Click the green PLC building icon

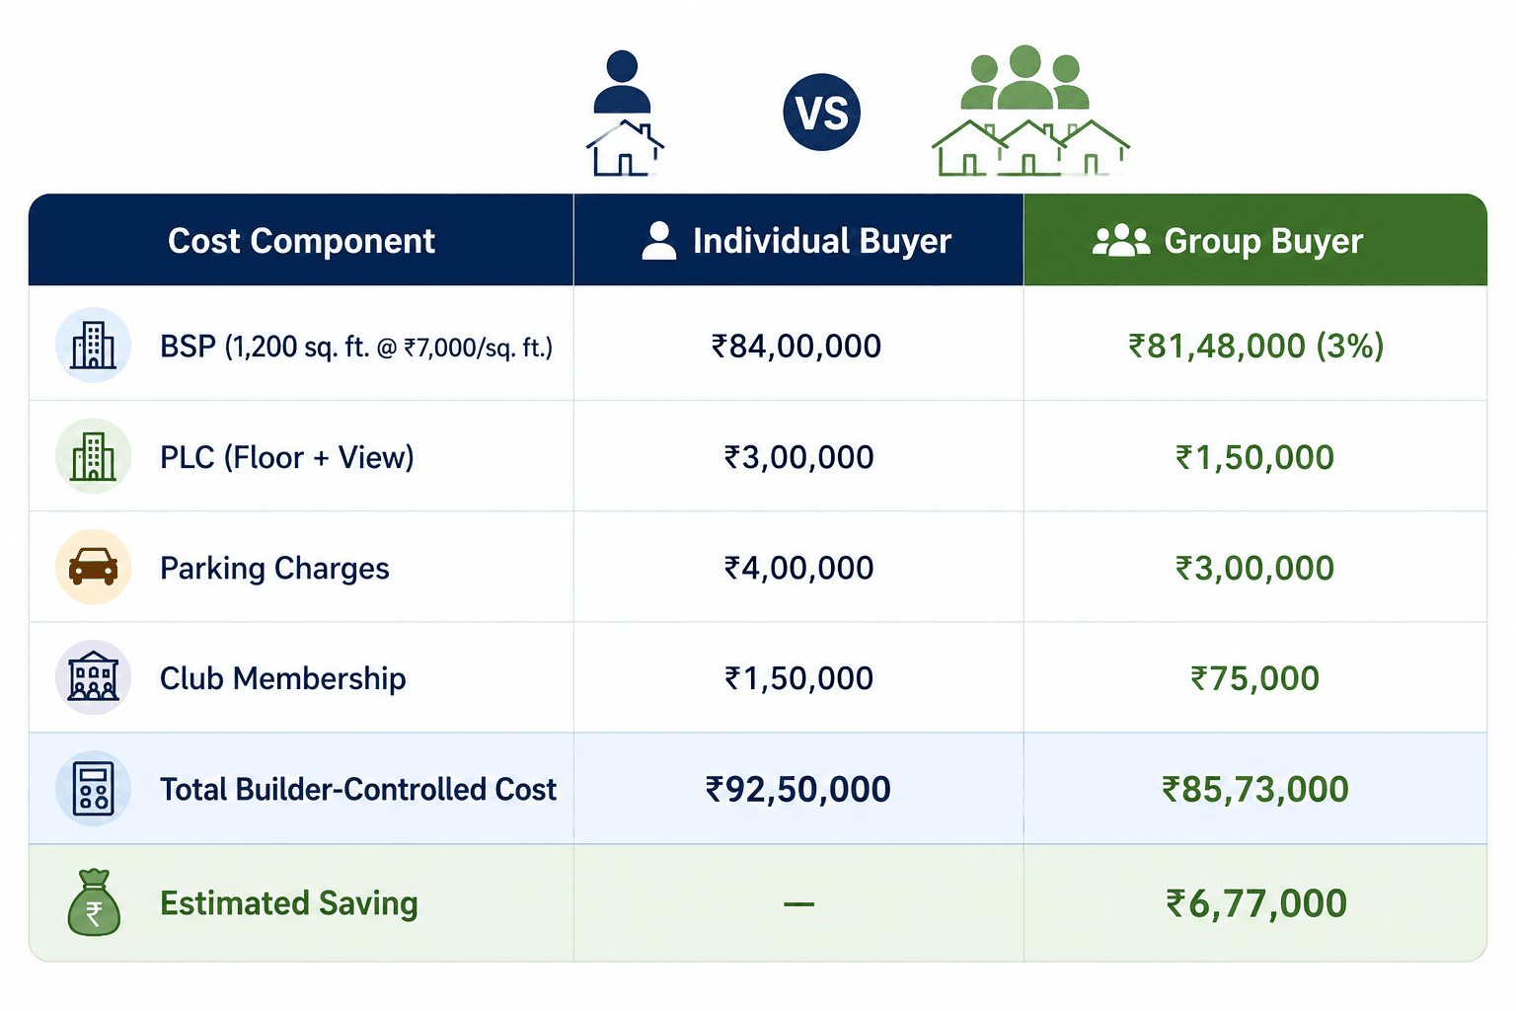click(x=94, y=456)
